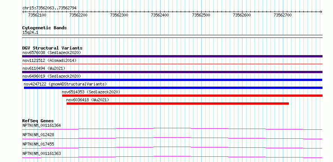Click ruler position 73562200
Image resolution: width=333 pixels, height=162 pixels.
78,15
